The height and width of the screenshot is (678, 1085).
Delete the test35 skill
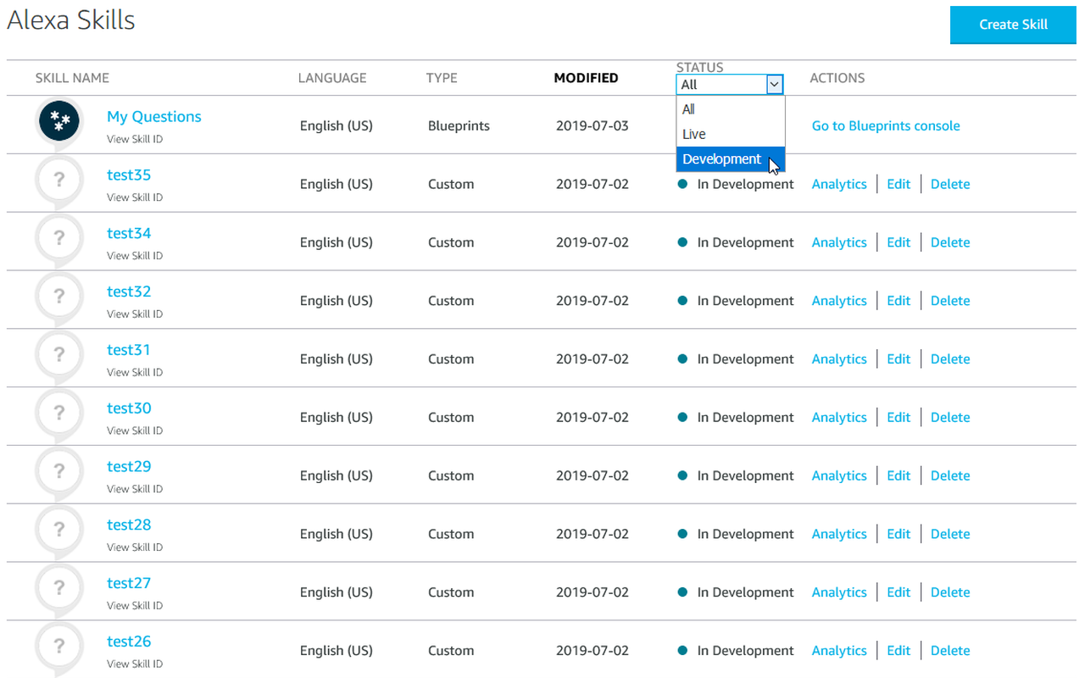(x=950, y=184)
